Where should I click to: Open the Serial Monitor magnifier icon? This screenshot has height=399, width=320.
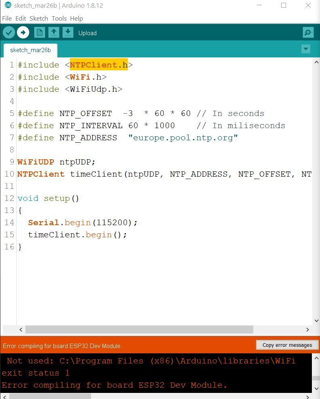coord(308,33)
